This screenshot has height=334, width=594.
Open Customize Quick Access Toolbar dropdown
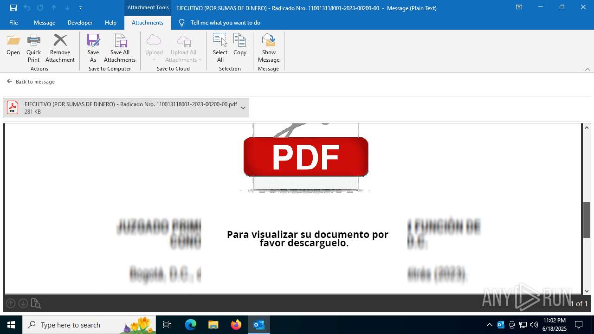[81, 8]
